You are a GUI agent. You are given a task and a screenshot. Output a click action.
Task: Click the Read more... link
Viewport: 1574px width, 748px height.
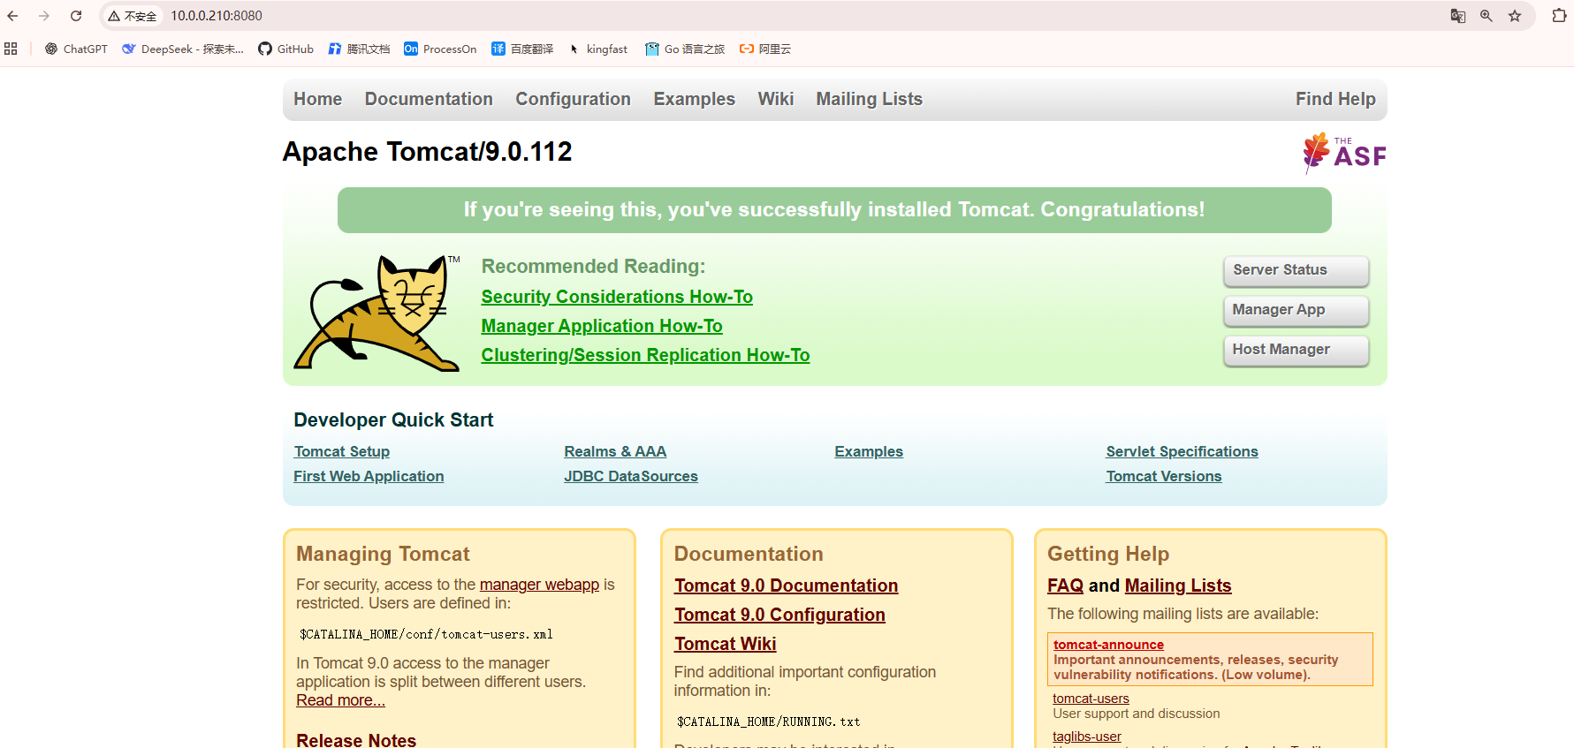pos(340,700)
